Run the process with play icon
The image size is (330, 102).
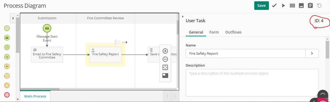284,6
